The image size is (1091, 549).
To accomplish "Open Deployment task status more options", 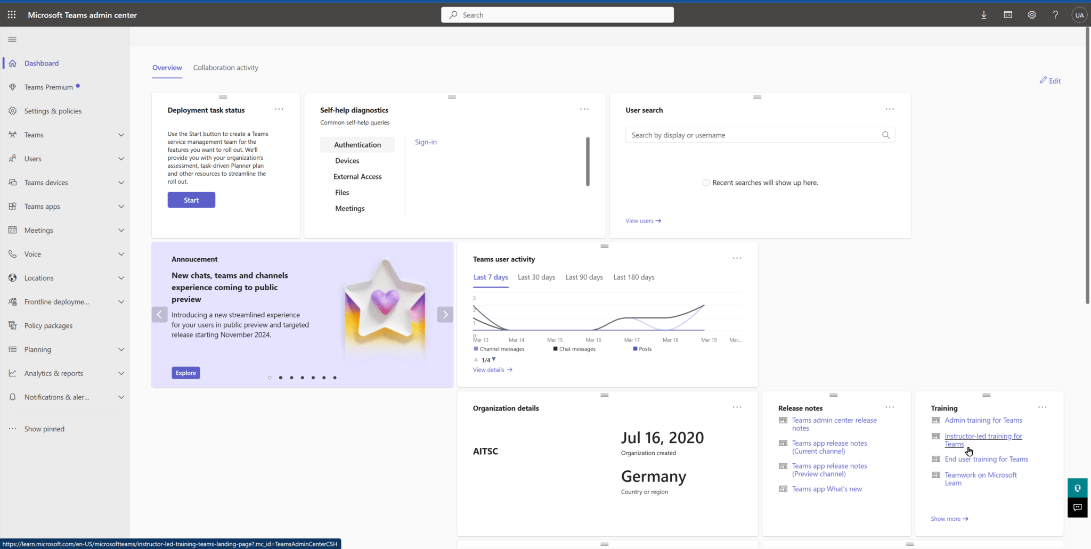I will coord(279,109).
